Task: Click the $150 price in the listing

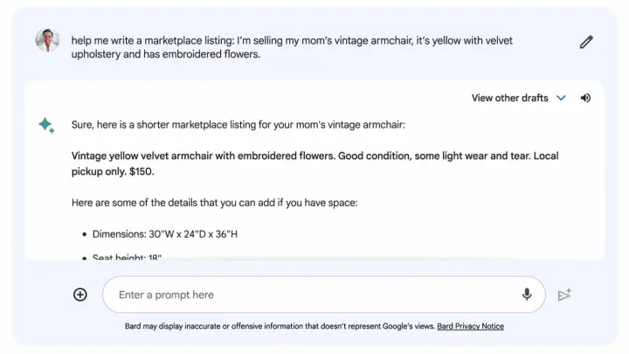Action: (142, 171)
